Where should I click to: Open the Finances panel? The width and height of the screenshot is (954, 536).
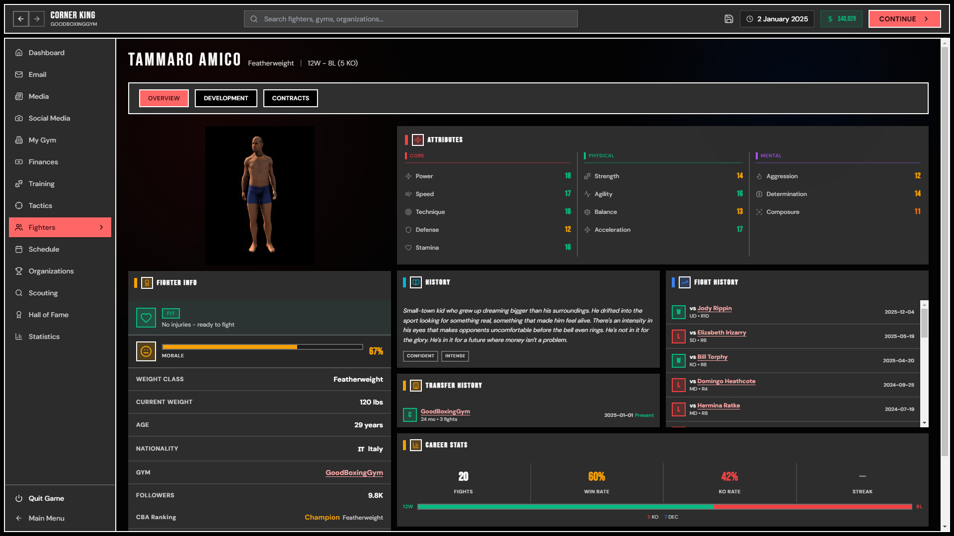click(x=43, y=162)
